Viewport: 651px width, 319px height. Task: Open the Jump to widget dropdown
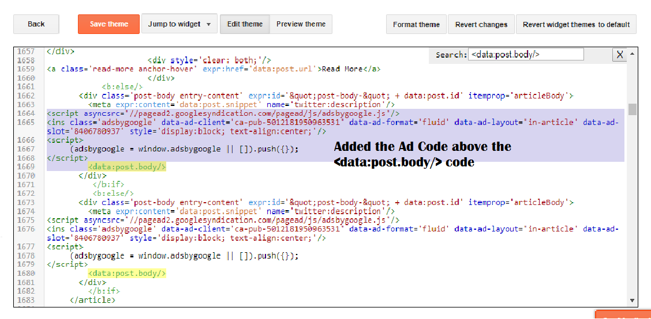(179, 24)
